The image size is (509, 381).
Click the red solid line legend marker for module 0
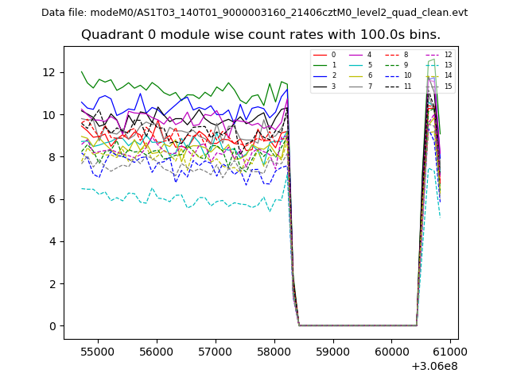(x=319, y=55)
